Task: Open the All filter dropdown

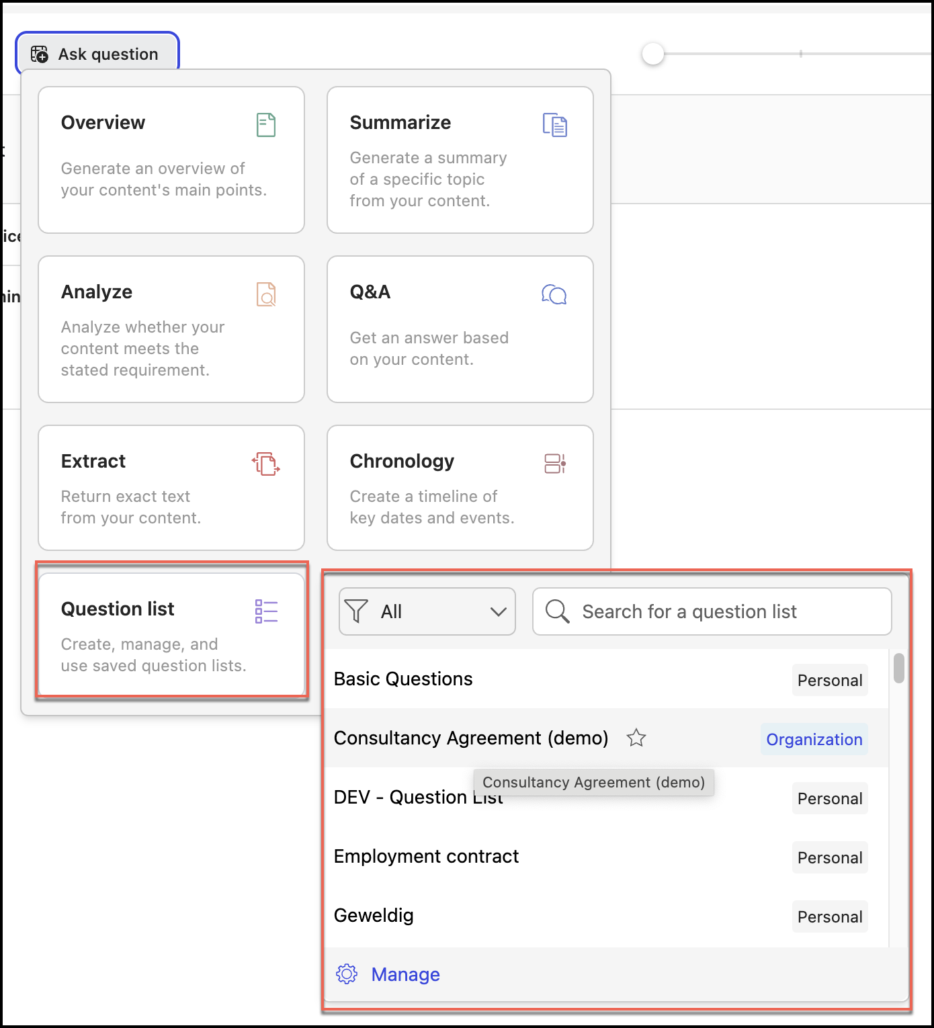Action: [427, 611]
